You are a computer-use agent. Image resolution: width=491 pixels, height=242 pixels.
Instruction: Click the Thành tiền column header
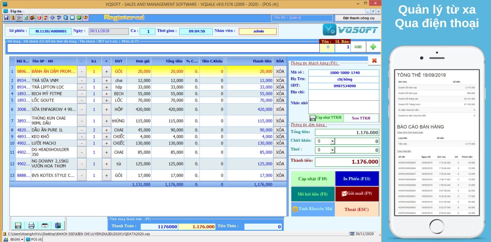tap(249, 61)
